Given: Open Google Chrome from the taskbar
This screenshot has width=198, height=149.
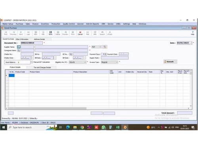Looking at the screenshot, I should click(x=82, y=127).
